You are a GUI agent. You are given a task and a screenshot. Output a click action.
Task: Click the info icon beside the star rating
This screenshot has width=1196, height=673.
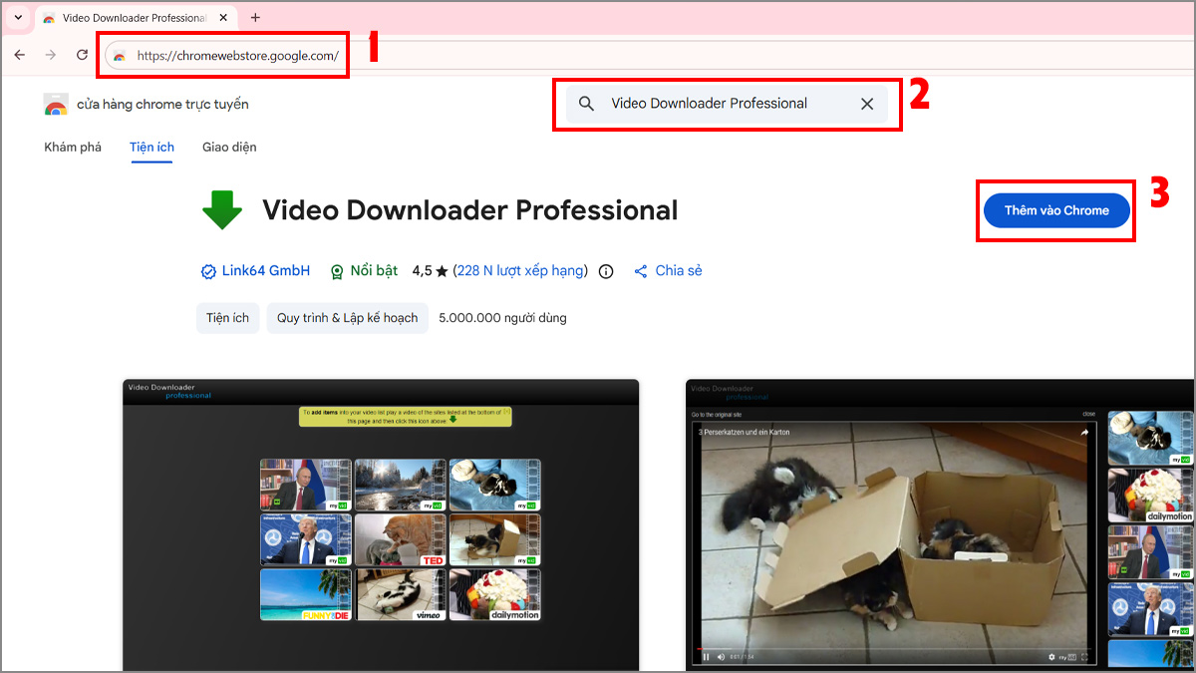coord(605,270)
